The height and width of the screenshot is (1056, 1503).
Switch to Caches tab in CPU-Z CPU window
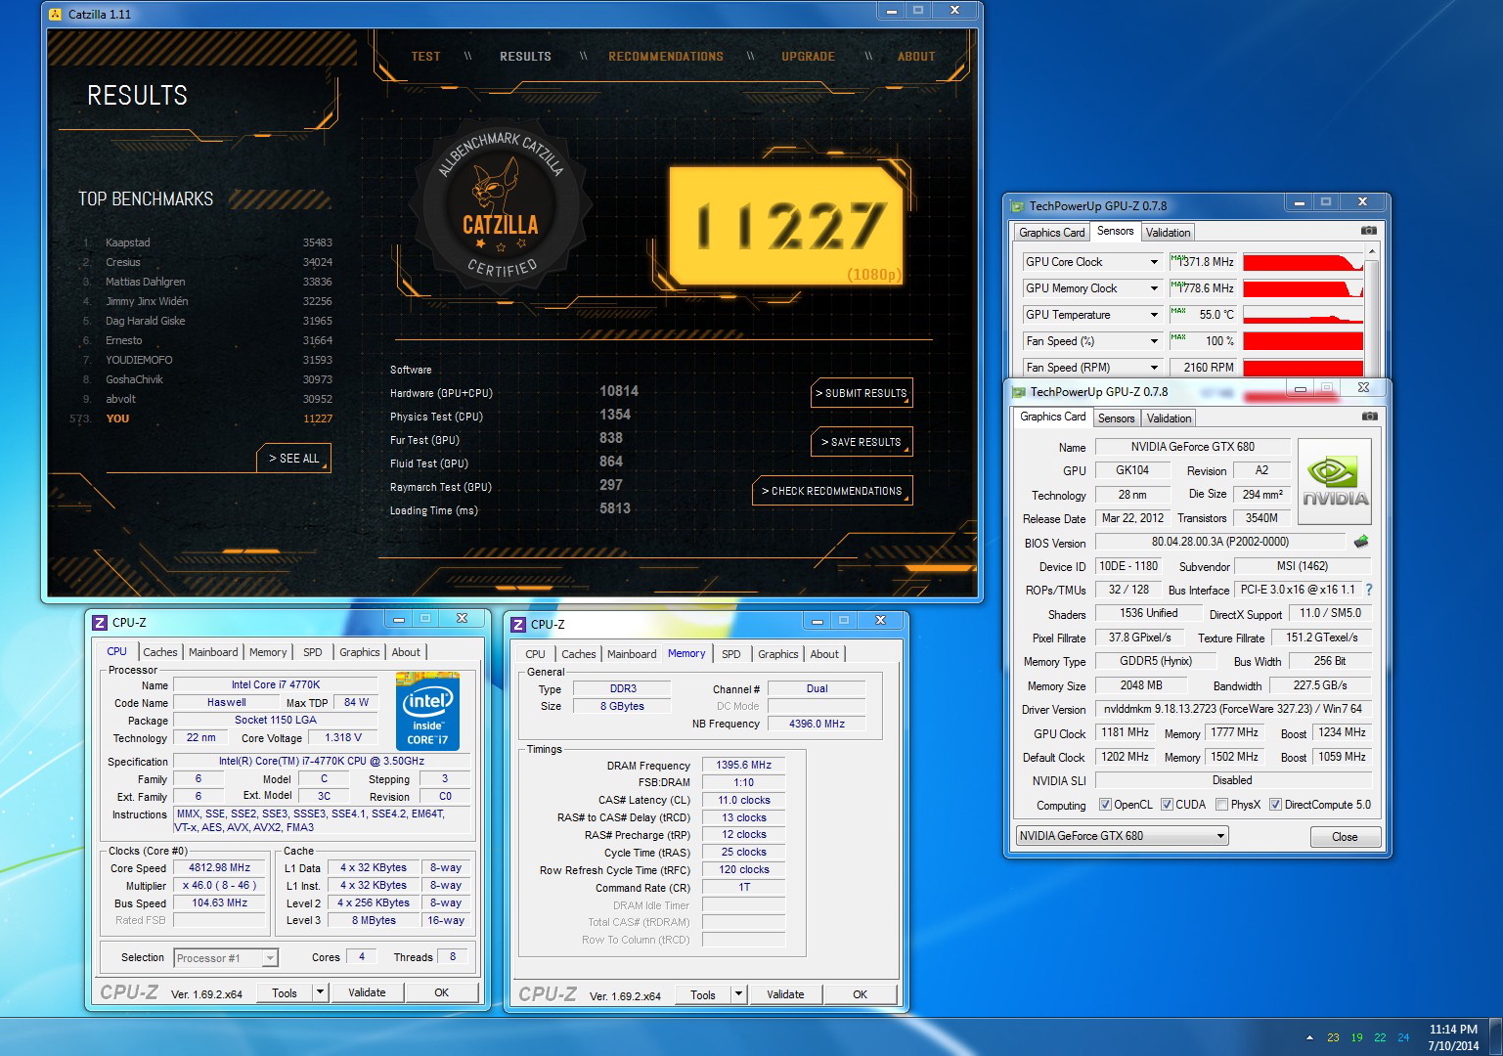(x=160, y=652)
